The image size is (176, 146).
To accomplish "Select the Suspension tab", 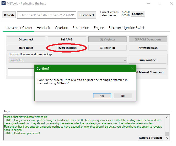I will tap(81, 28).
